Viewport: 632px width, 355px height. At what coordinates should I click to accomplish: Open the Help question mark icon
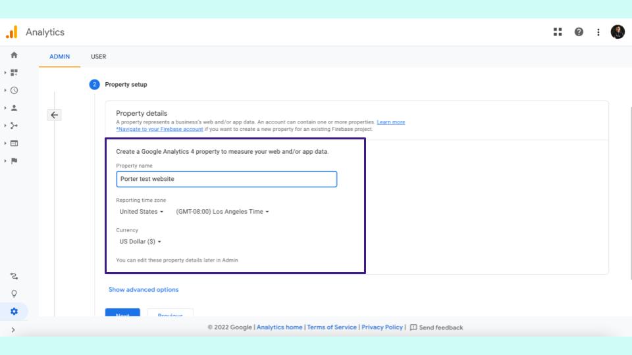tap(579, 32)
